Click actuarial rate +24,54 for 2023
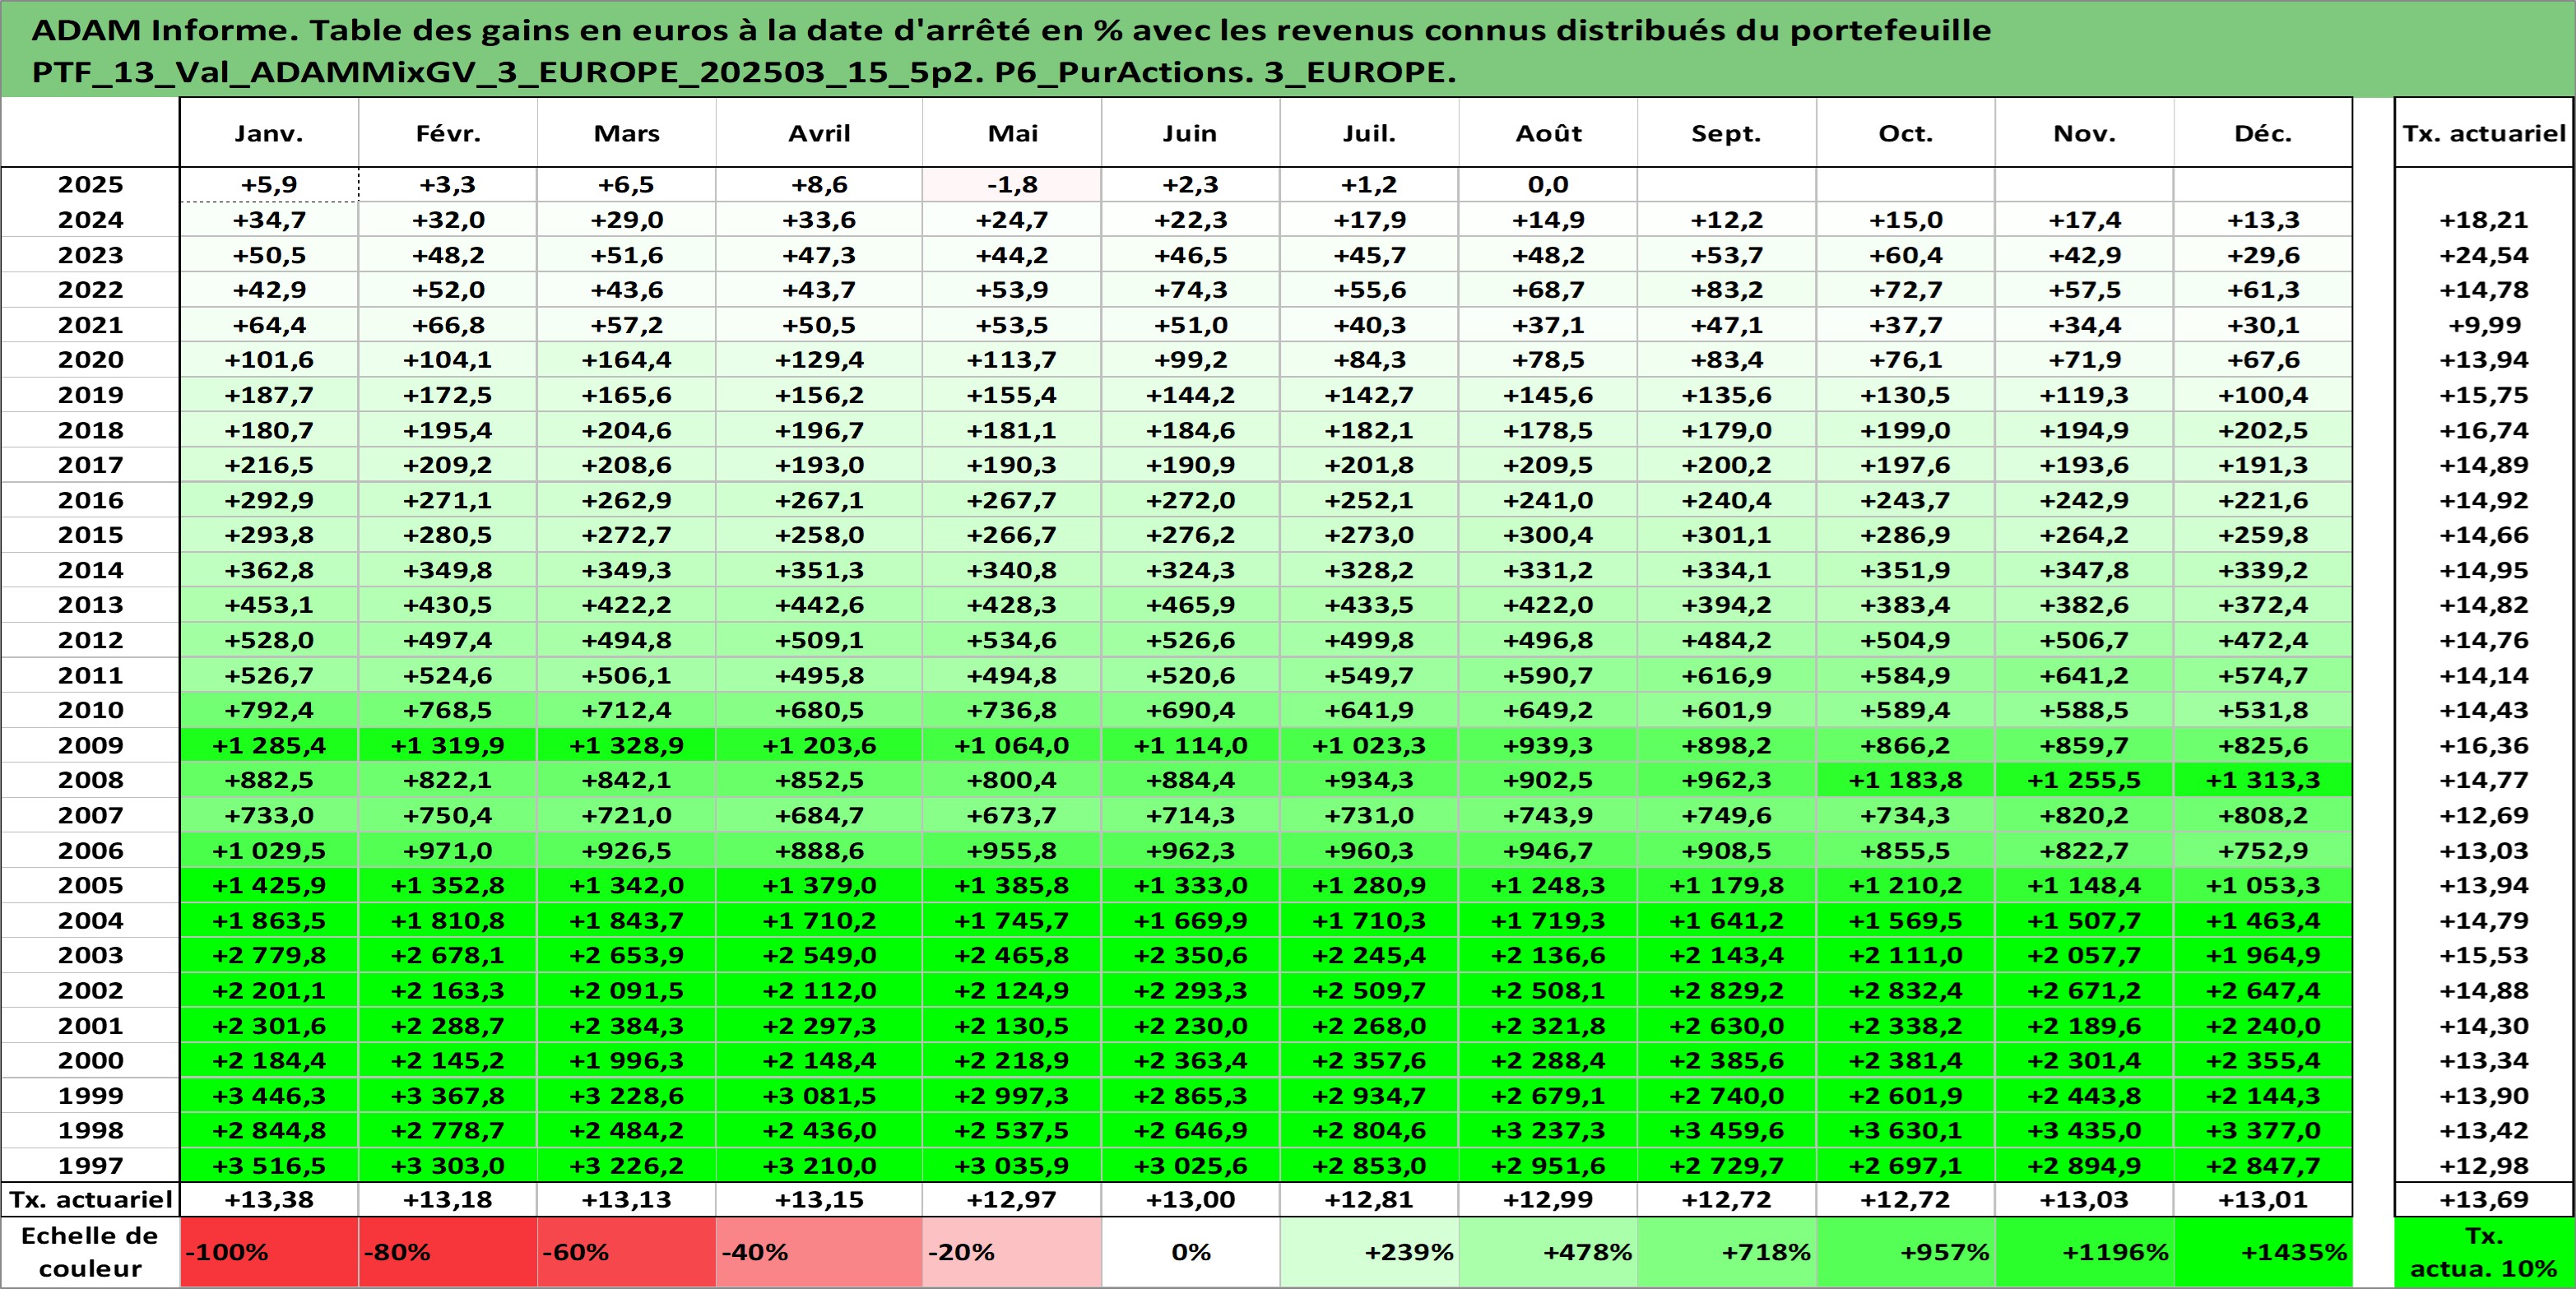2576x1289 pixels. tap(2484, 255)
